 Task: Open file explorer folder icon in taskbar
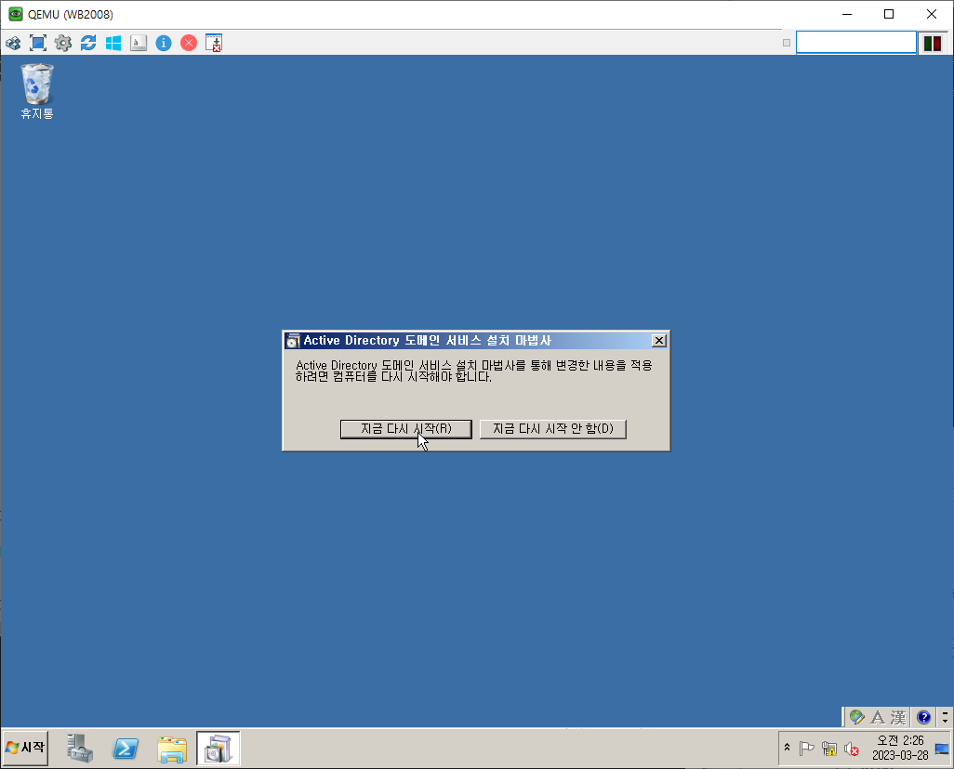tap(172, 749)
